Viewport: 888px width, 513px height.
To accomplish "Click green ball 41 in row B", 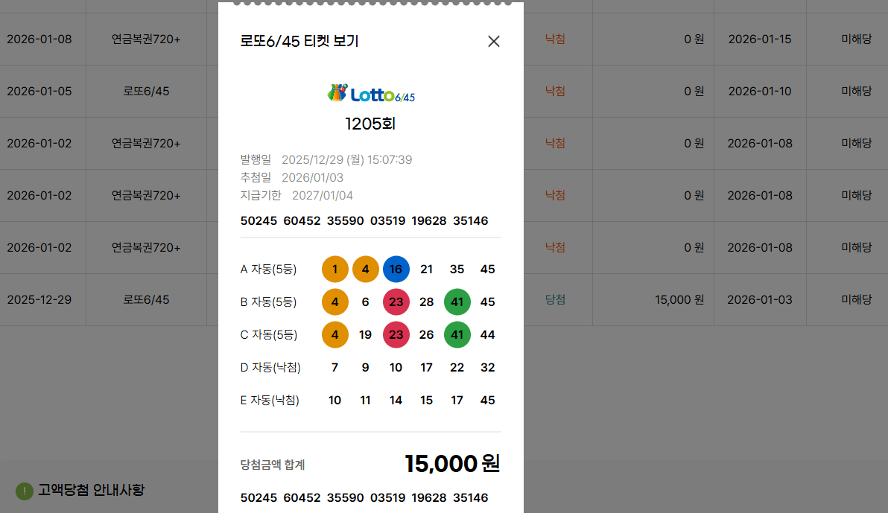I will [x=457, y=302].
